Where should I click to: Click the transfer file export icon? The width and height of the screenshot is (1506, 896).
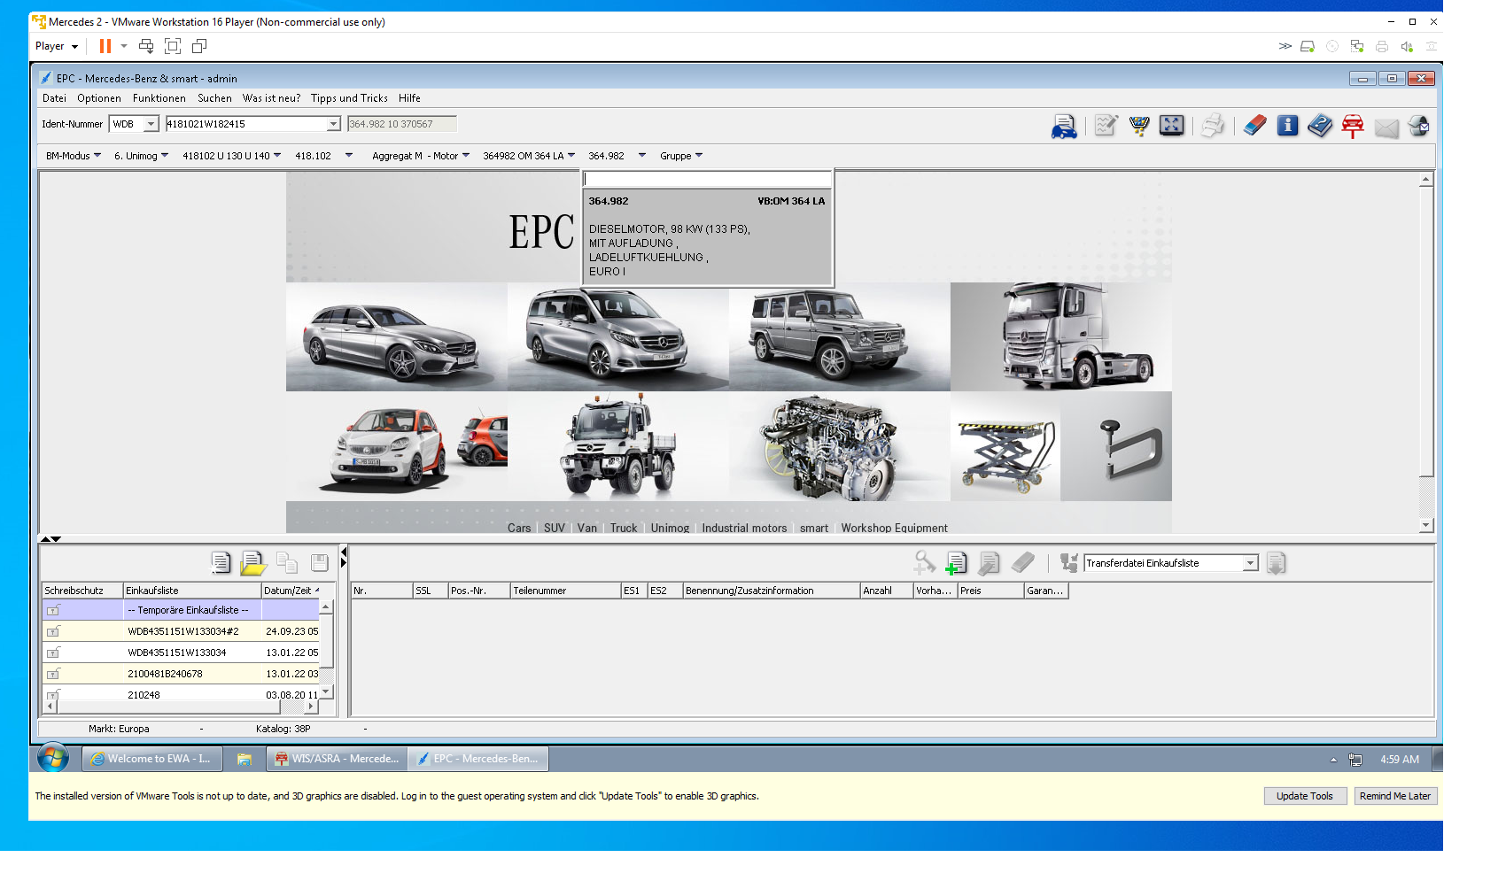[1068, 562]
